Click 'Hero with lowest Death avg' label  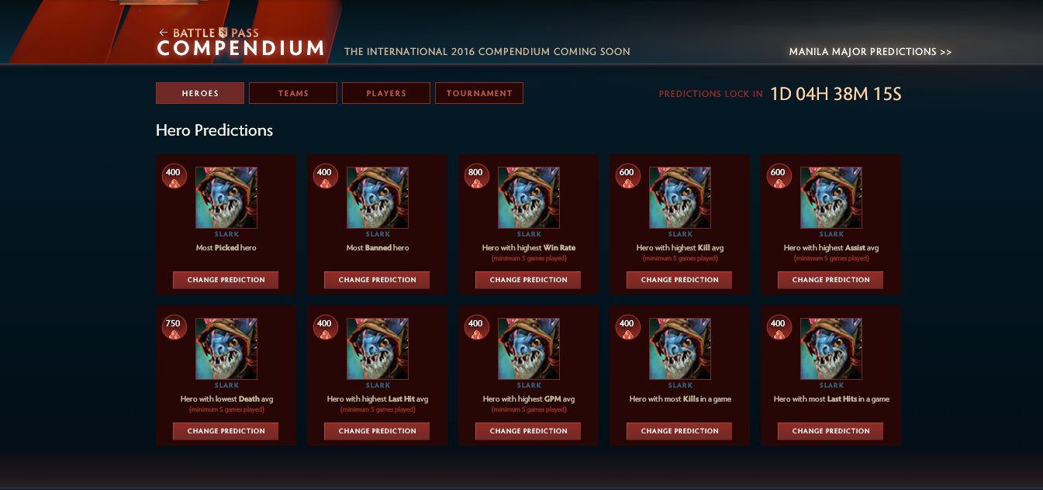click(226, 399)
